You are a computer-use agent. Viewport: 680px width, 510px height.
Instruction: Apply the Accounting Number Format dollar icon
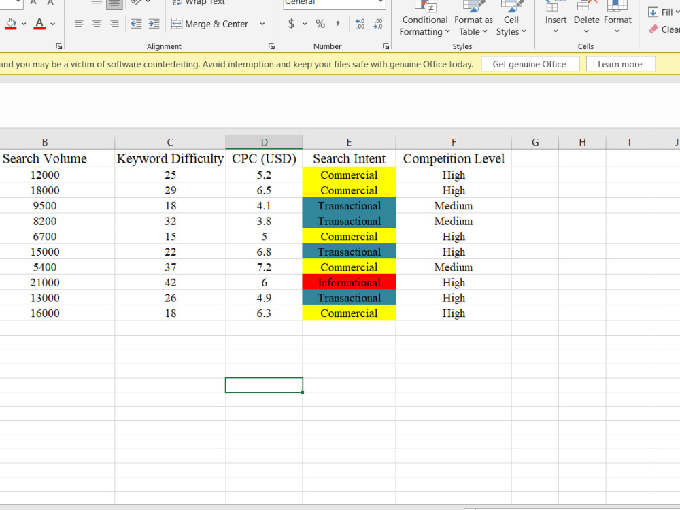click(292, 24)
